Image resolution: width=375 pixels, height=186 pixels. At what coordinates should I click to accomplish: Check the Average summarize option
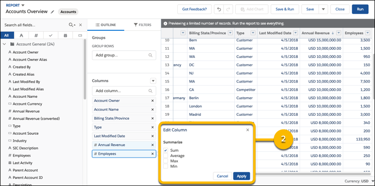[165, 156]
